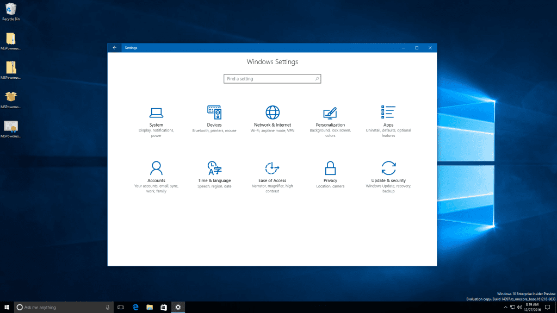Open the System settings category

point(156,122)
